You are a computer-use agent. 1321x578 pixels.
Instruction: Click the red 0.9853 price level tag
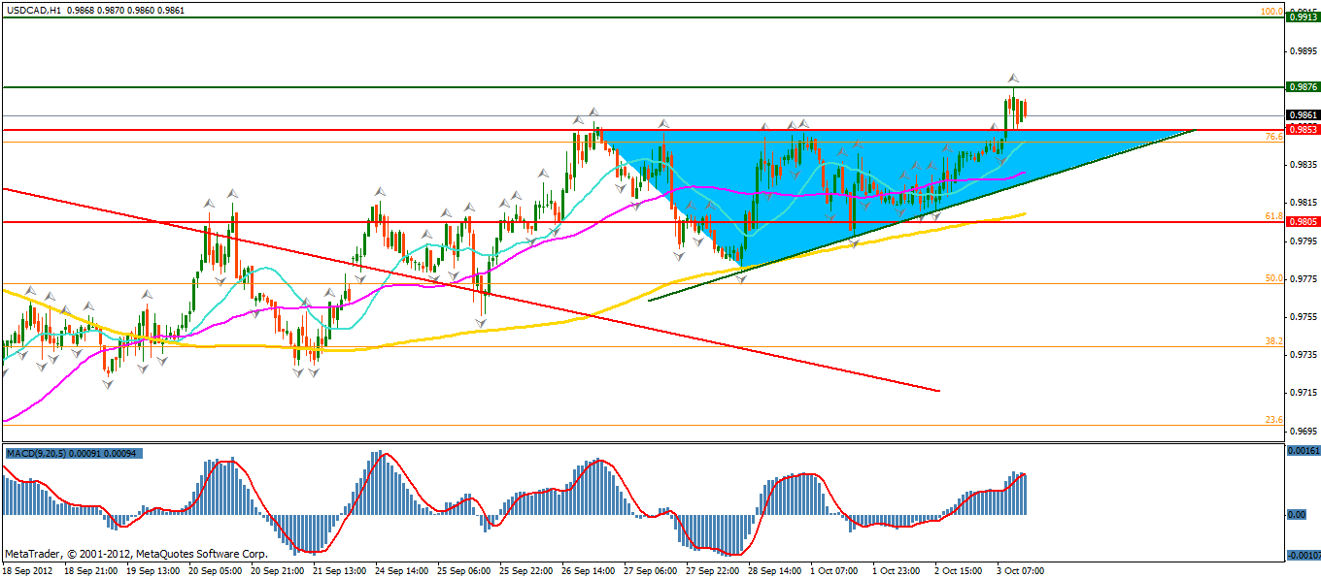click(1302, 129)
